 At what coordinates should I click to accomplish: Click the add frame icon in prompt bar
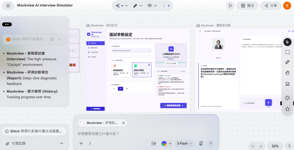click(154, 143)
